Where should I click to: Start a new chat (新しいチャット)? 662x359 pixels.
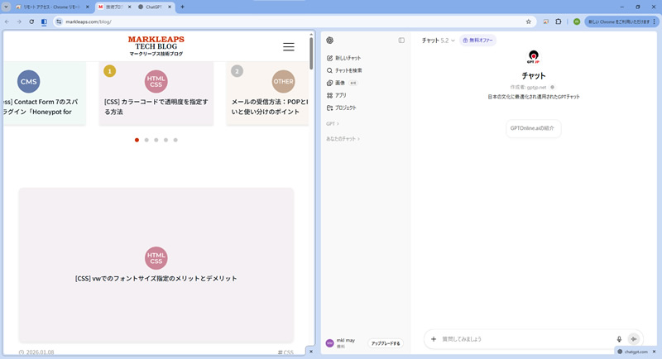pyautogui.click(x=343, y=58)
